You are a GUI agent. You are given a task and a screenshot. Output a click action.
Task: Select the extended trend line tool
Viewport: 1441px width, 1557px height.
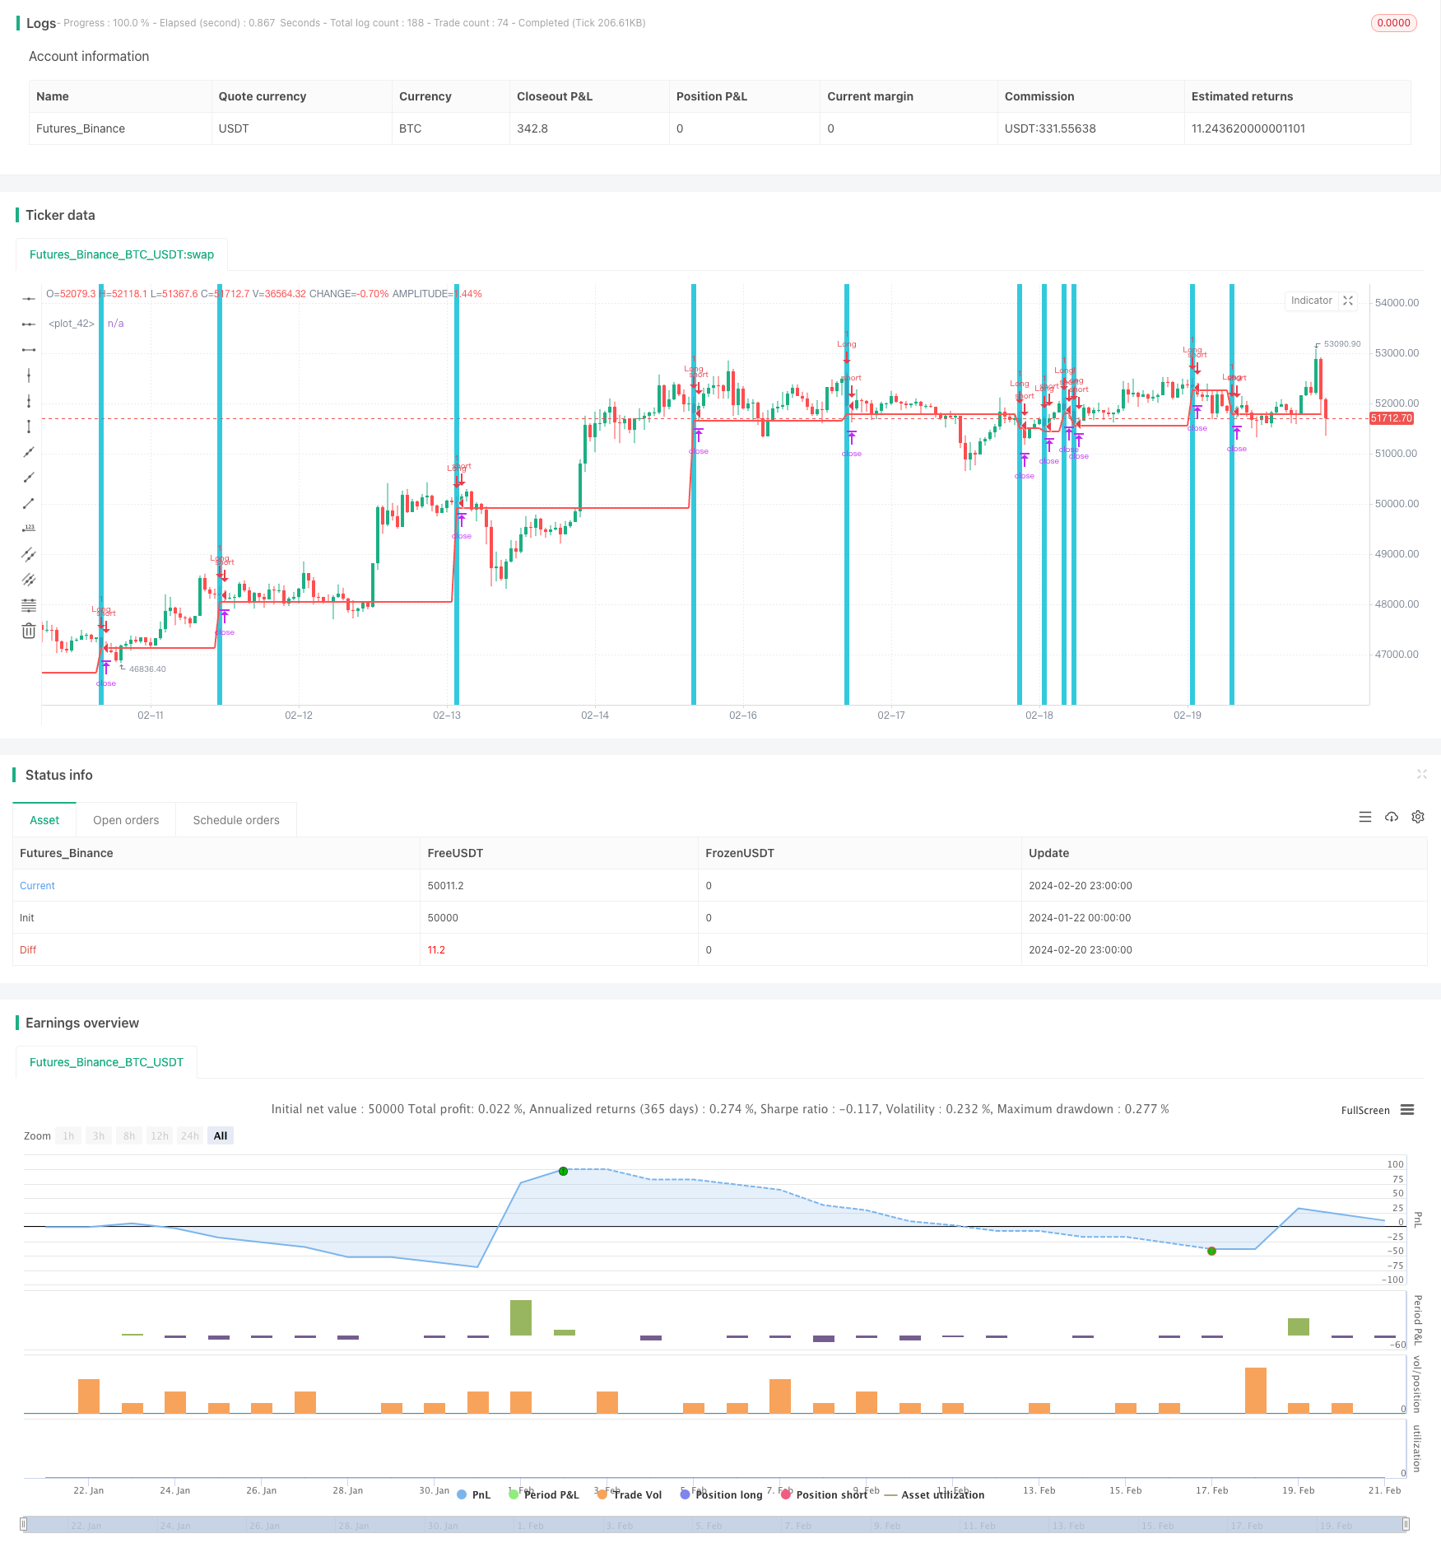click(29, 452)
